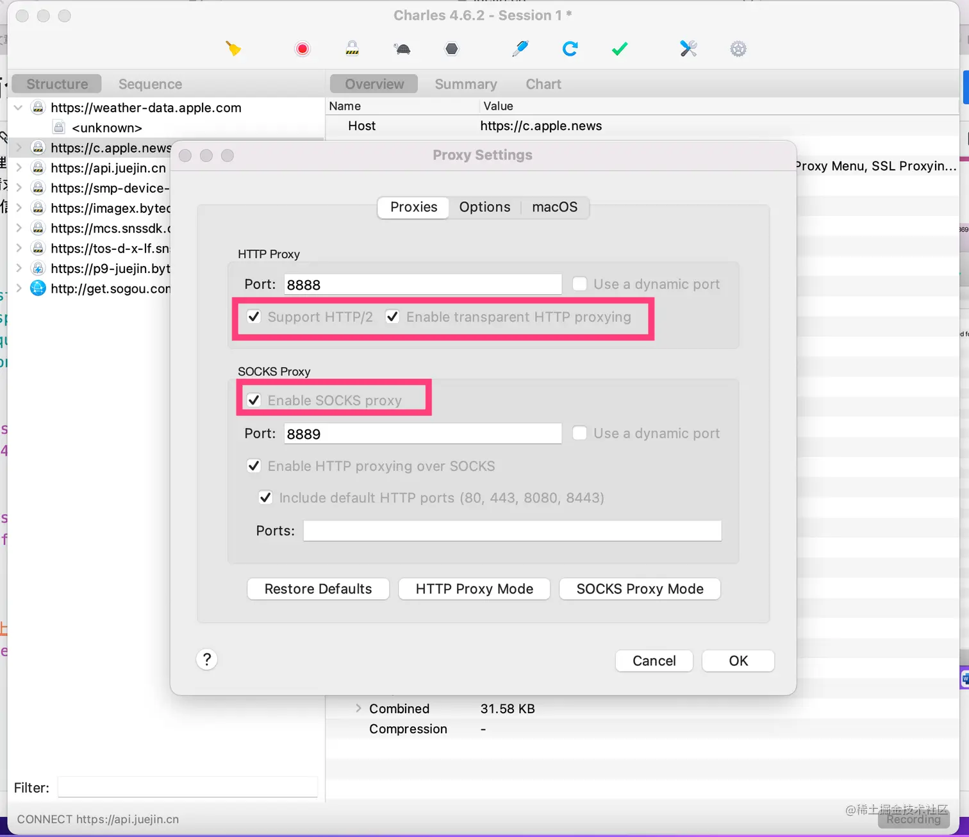Expand the p9-juejin tree node
The width and height of the screenshot is (969, 837).
19,268
